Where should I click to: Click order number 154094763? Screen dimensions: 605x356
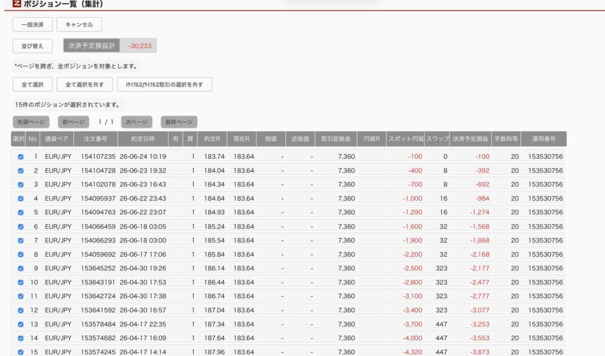point(98,213)
